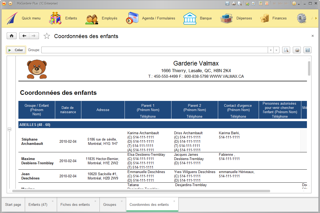Save the report to a file
Screen dimensions: 320x213
click(x=307, y=50)
